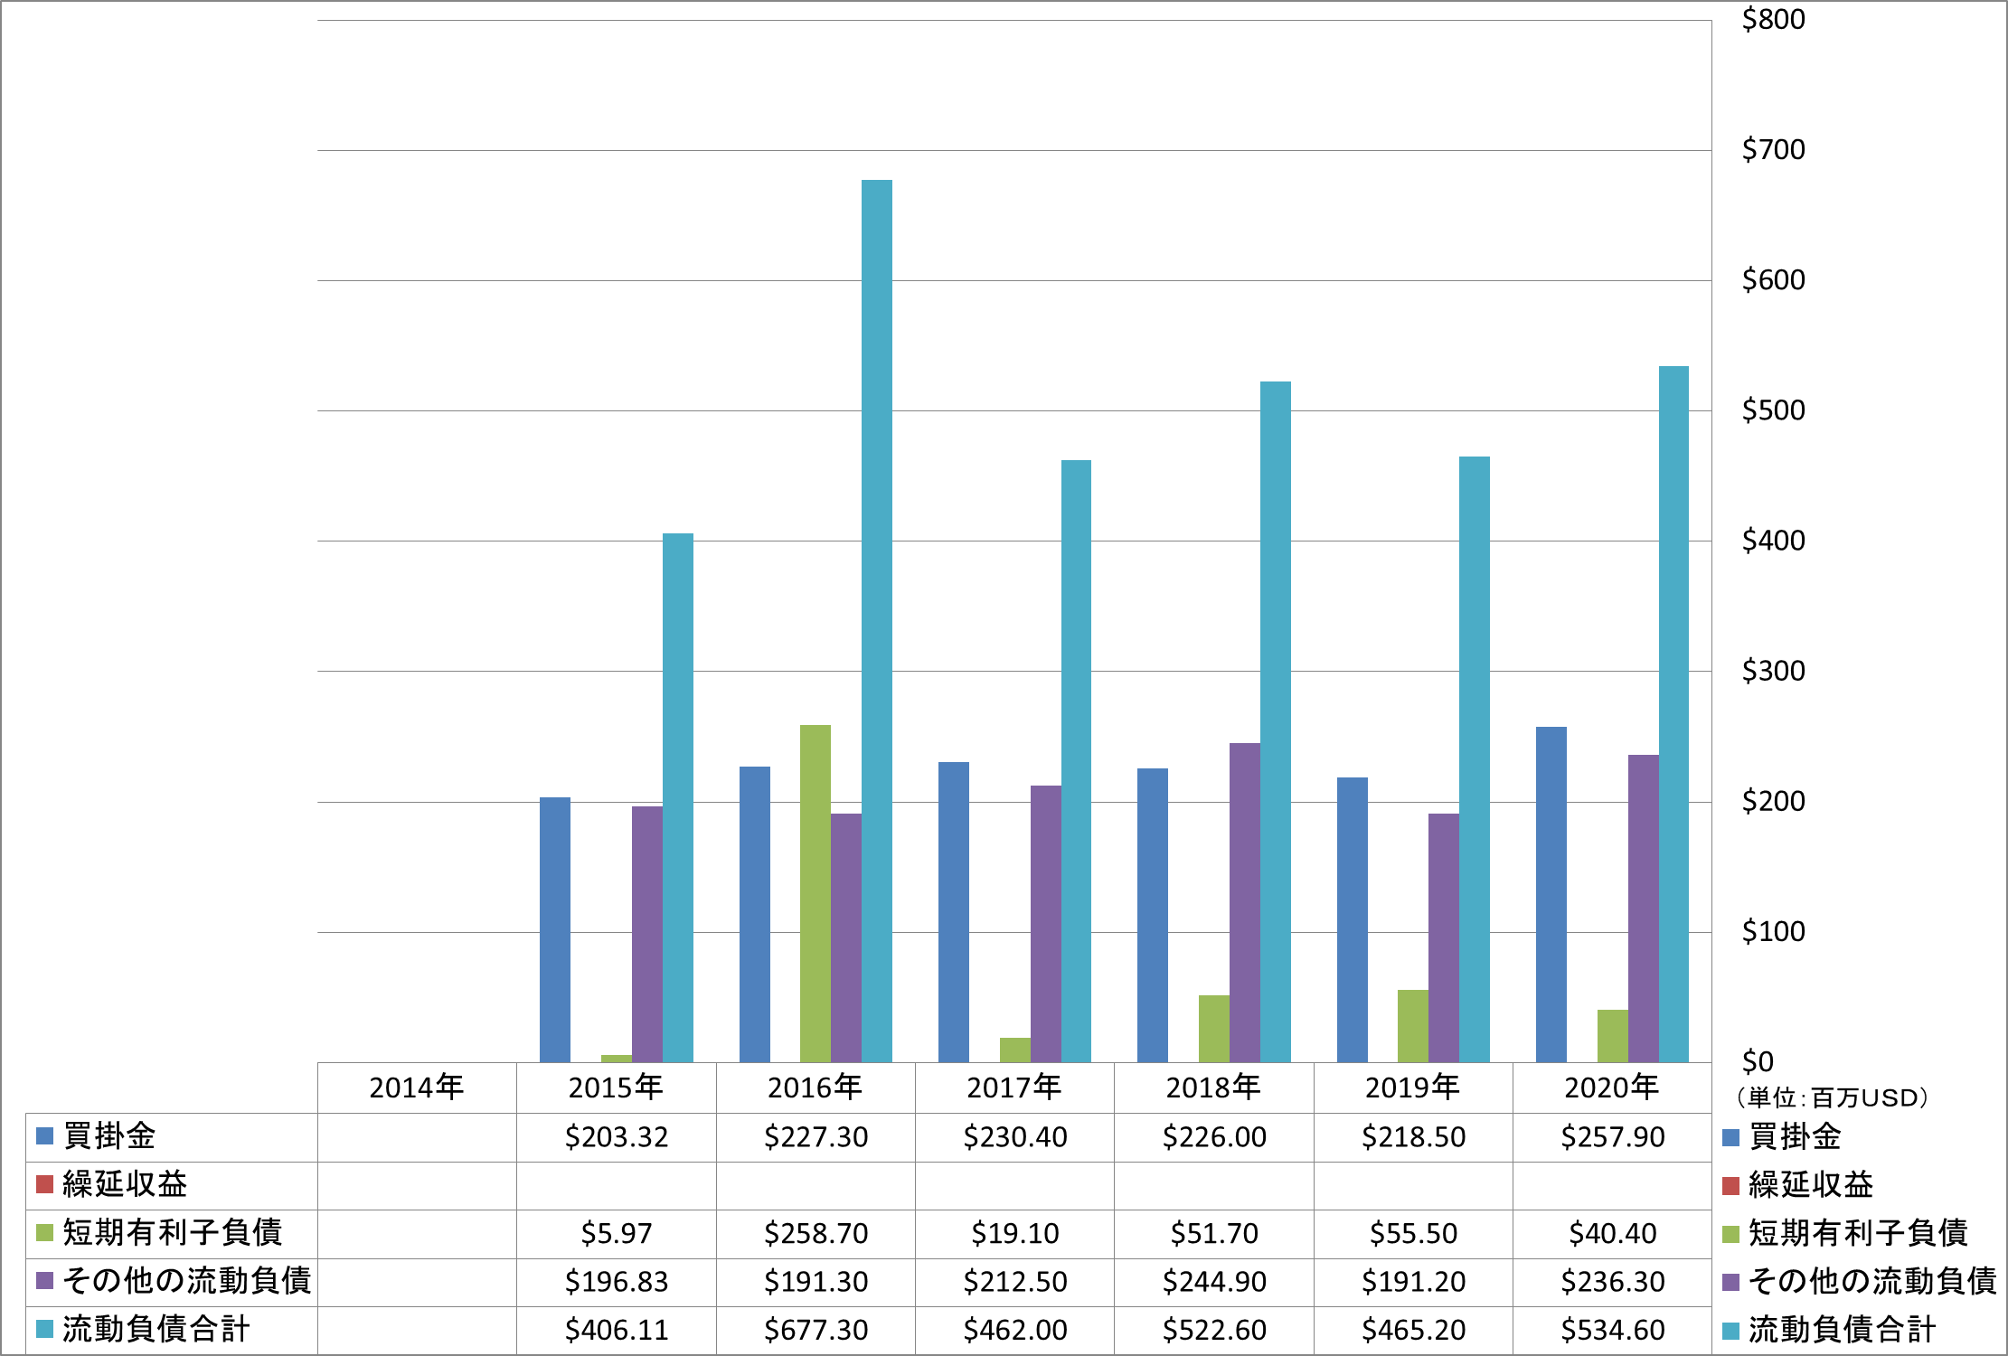Select the $534.60 cell

(x=1612, y=1331)
